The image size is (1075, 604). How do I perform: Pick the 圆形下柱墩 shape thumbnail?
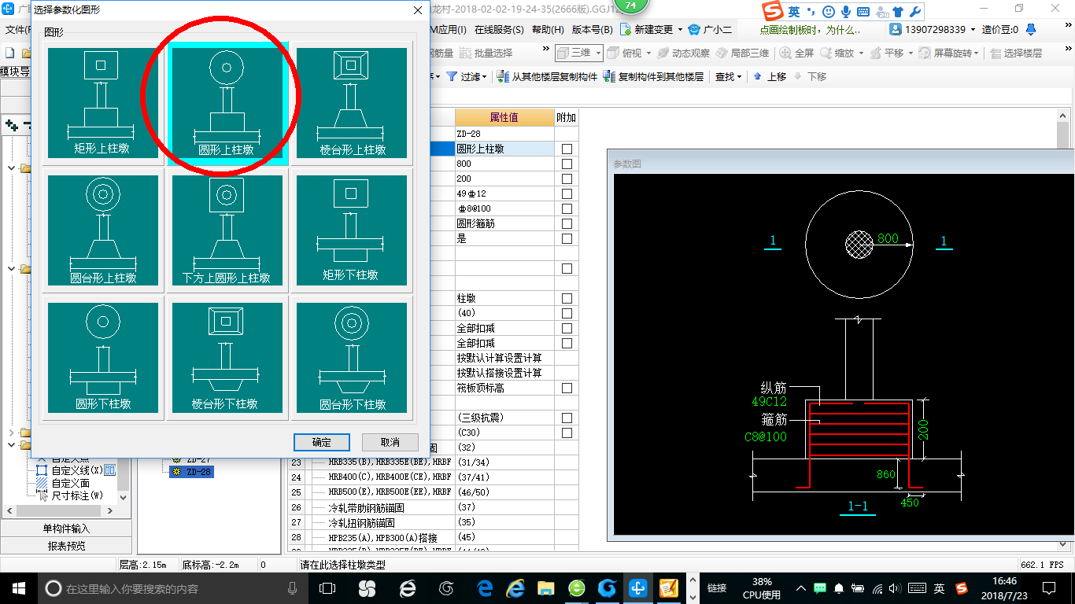103,357
